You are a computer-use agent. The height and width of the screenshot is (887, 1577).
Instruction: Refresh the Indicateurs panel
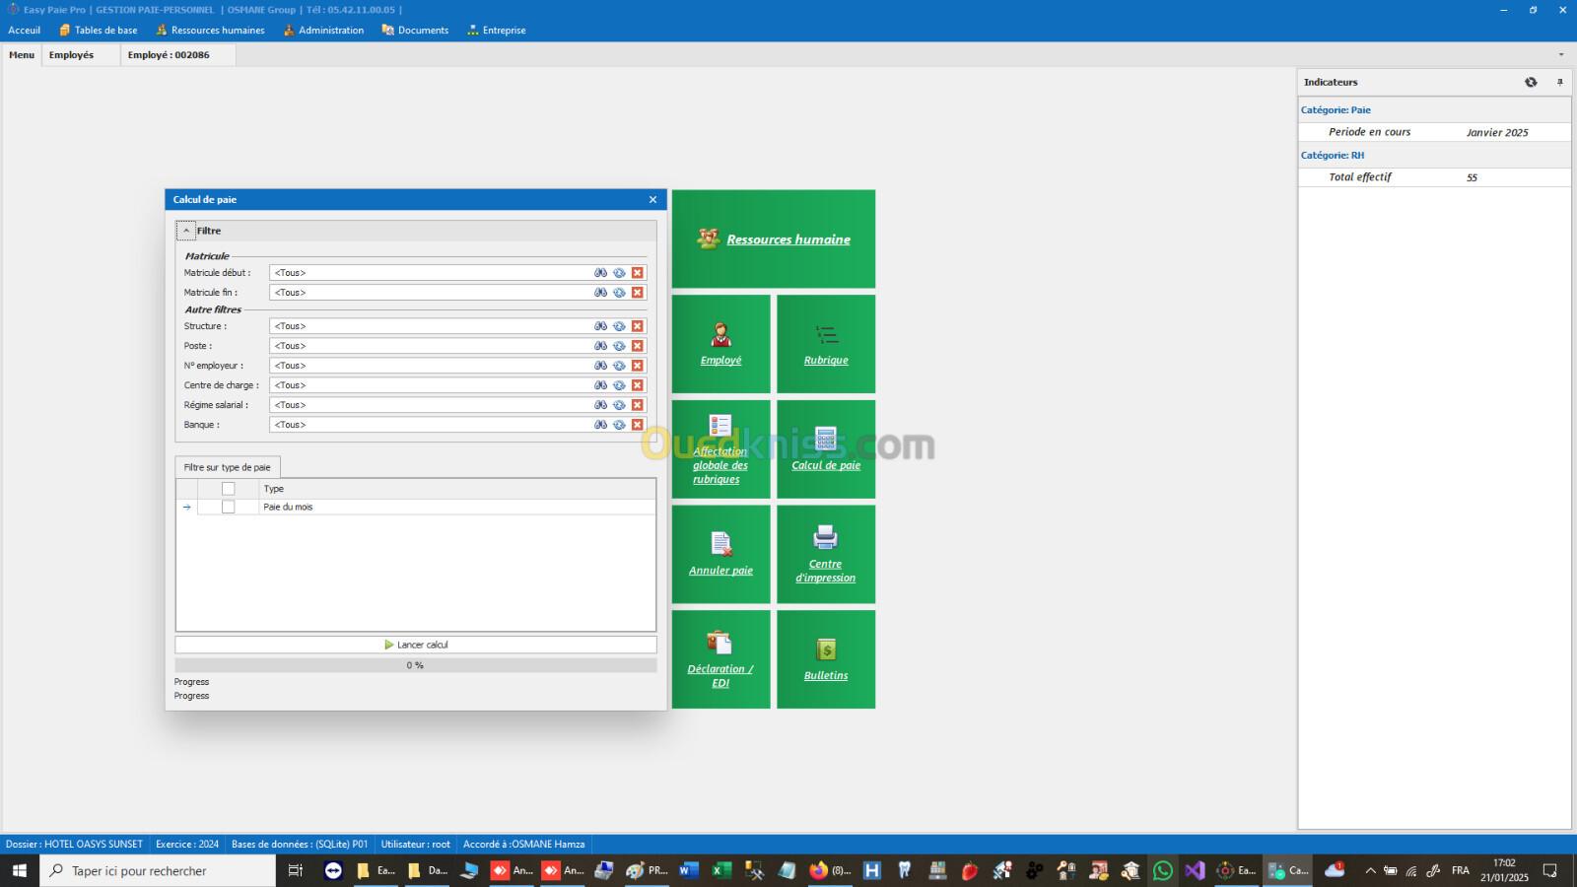pyautogui.click(x=1531, y=82)
